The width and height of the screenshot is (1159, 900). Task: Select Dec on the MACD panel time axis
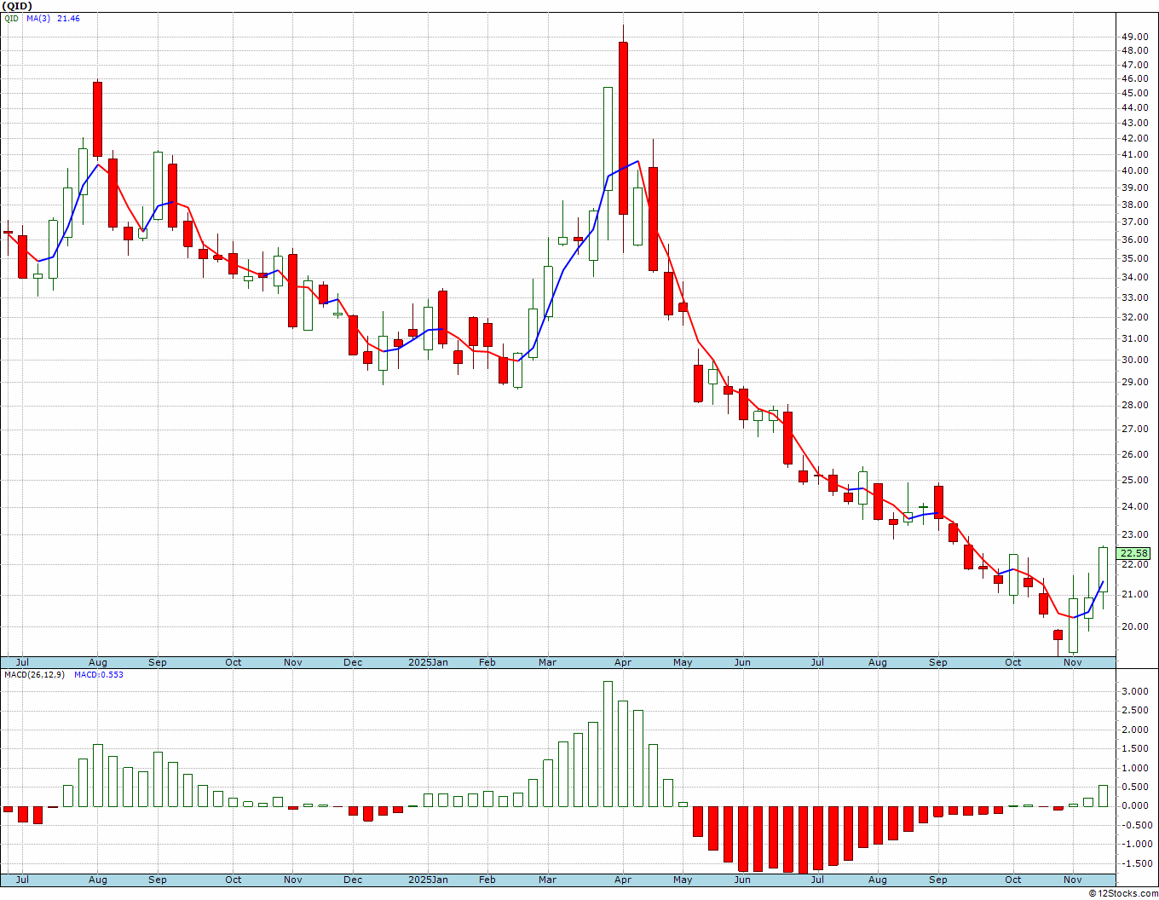click(x=353, y=880)
